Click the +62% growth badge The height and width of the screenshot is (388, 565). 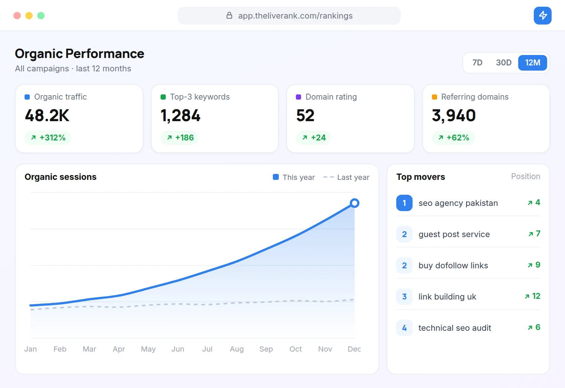[x=453, y=138]
